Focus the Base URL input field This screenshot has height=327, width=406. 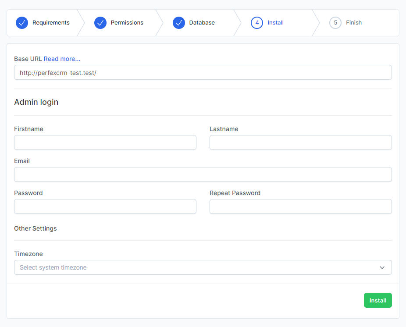click(x=203, y=73)
